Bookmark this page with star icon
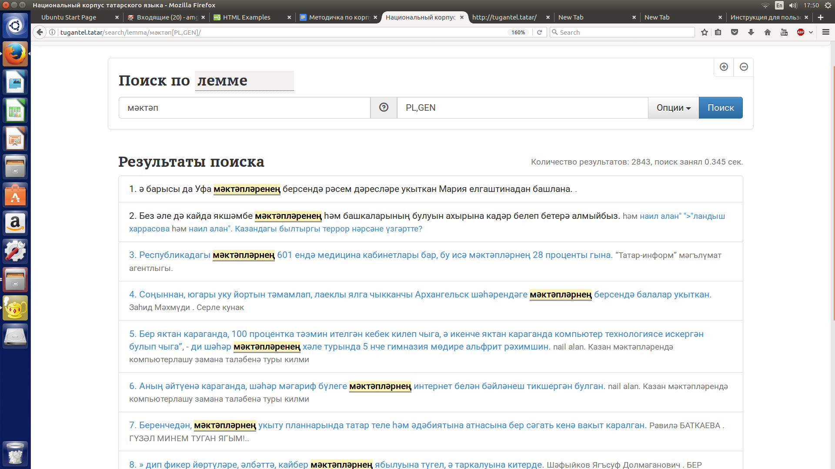Image resolution: width=835 pixels, height=469 pixels. coord(705,32)
